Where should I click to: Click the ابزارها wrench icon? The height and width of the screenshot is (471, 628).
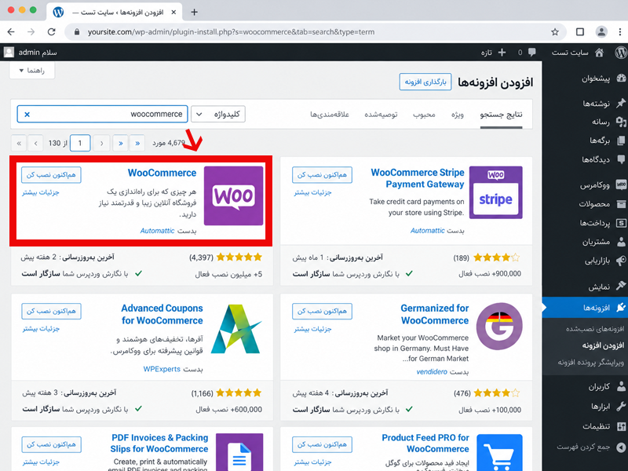[x=621, y=406]
